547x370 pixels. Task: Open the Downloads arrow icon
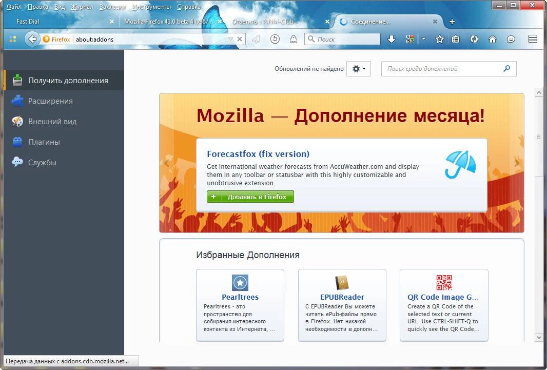coord(392,40)
